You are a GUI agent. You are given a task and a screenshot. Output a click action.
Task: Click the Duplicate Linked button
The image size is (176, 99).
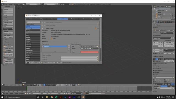pos(8,23)
